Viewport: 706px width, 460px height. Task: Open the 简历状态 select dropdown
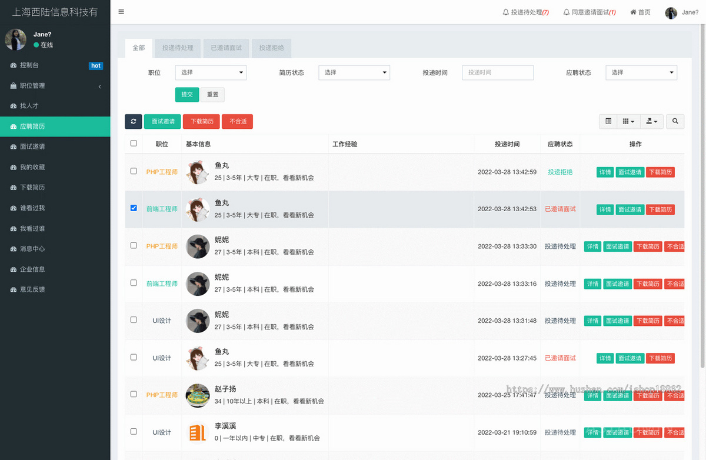click(x=354, y=72)
